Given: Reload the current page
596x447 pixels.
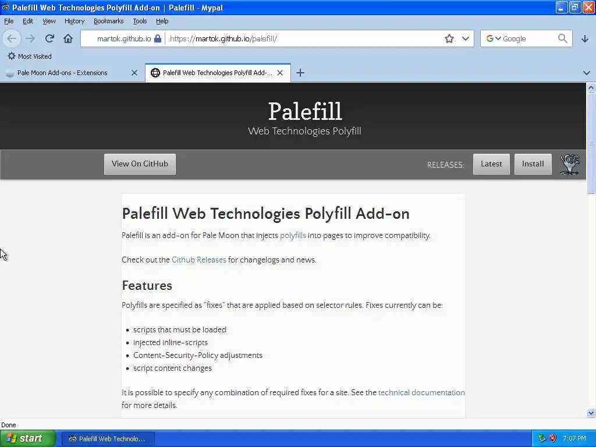Looking at the screenshot, I should coord(49,38).
